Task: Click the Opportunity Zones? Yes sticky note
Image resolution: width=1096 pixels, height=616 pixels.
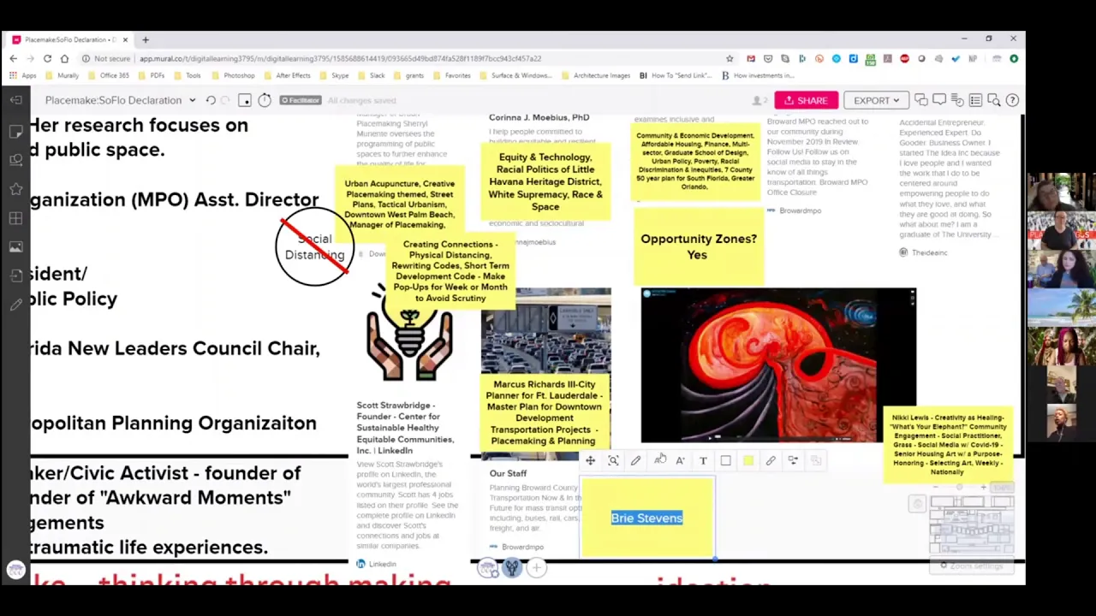Action: pos(699,246)
